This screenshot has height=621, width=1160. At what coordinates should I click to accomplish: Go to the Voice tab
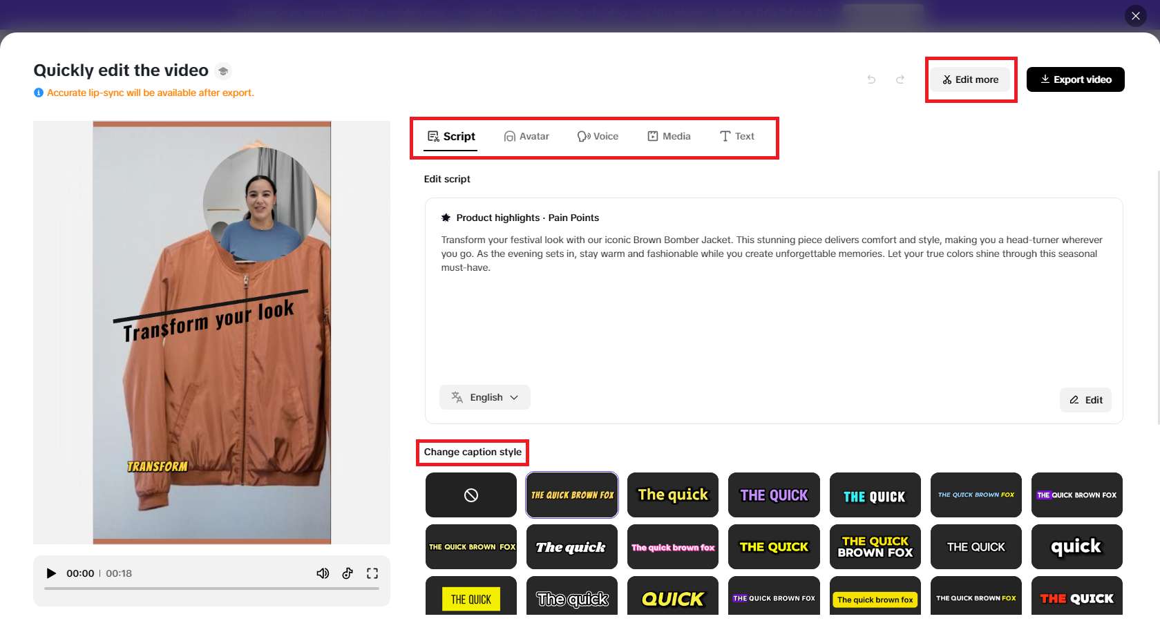[598, 137]
